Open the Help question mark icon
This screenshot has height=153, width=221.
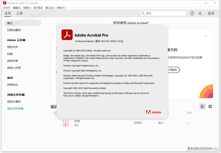pyautogui.click(x=192, y=13)
